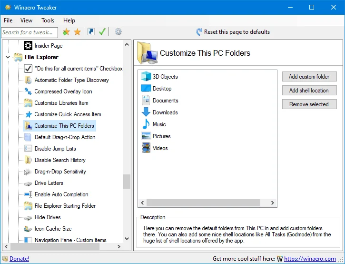Open the https://winaero.com link

tap(310, 258)
